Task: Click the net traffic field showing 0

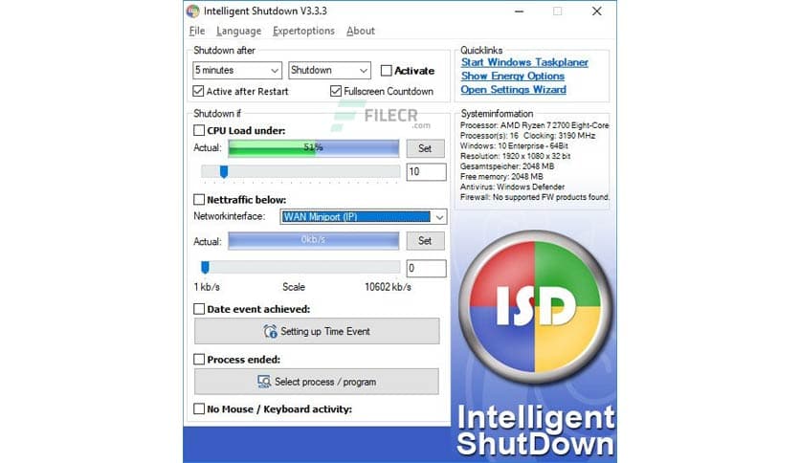Action: [x=426, y=268]
